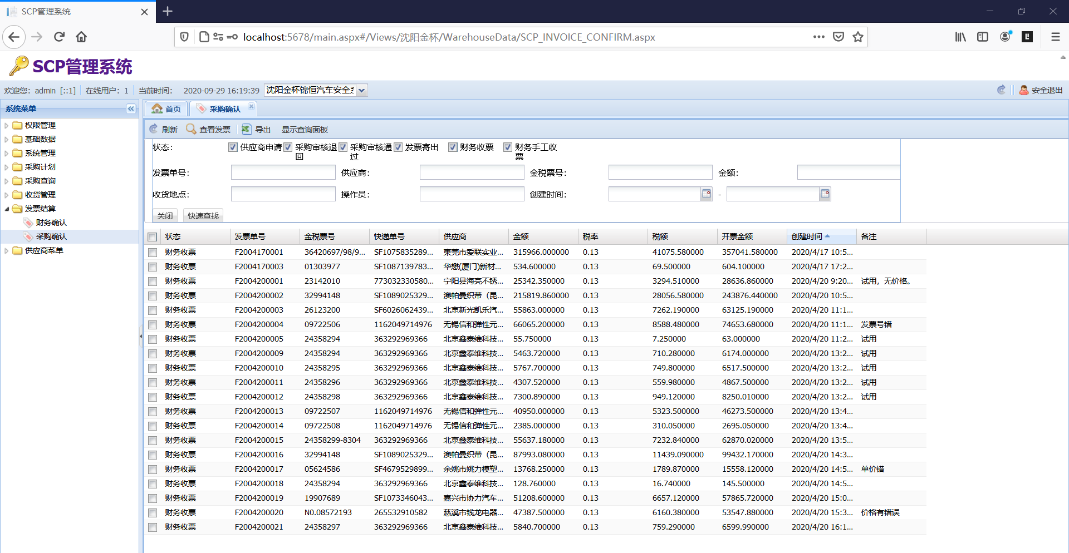Image resolution: width=1069 pixels, height=553 pixels.
Task: Click 显示查询面板 in the toolbar
Action: [305, 130]
